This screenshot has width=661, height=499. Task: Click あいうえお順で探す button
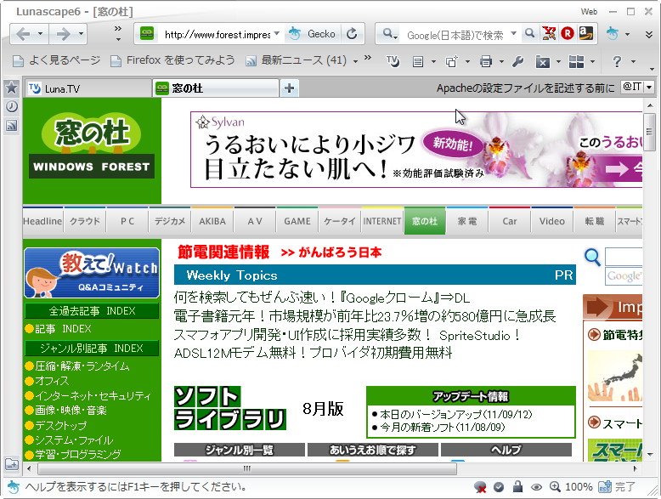click(373, 450)
